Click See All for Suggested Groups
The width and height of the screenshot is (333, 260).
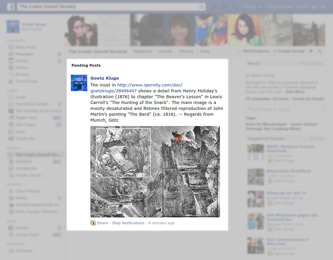tap(316, 139)
